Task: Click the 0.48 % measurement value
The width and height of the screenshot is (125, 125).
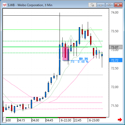Action: 83,62
